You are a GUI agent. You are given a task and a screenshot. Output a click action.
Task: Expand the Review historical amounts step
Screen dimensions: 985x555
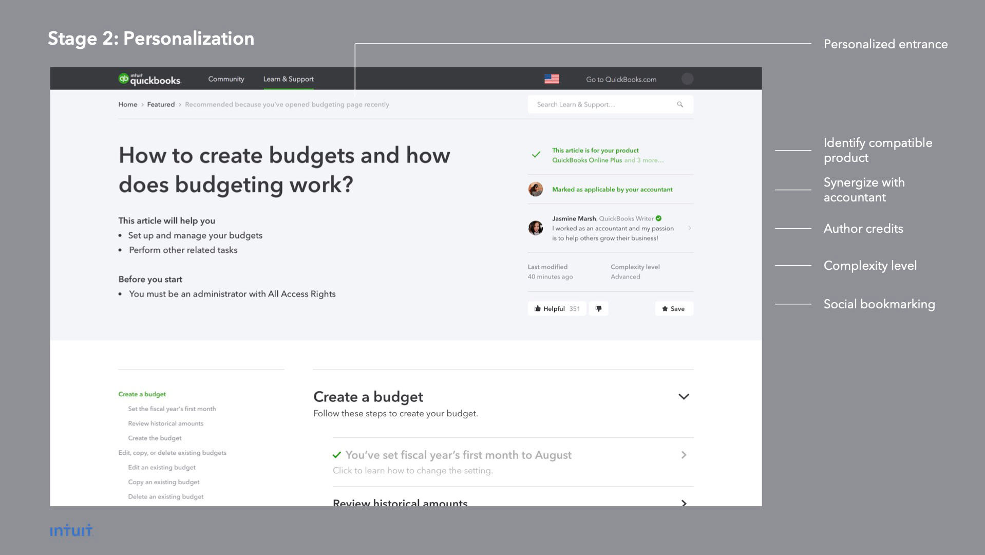click(x=684, y=503)
